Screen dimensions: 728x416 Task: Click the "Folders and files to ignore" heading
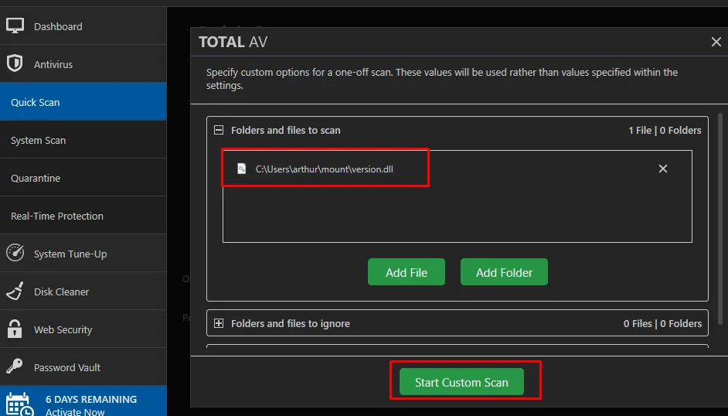click(291, 324)
